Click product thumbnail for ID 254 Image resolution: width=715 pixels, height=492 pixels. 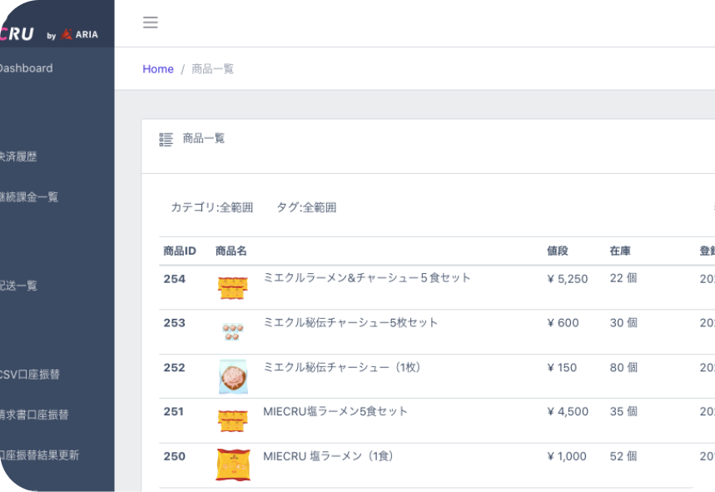tap(233, 288)
